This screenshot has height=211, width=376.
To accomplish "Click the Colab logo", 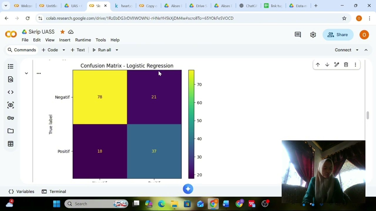I will click(11, 34).
